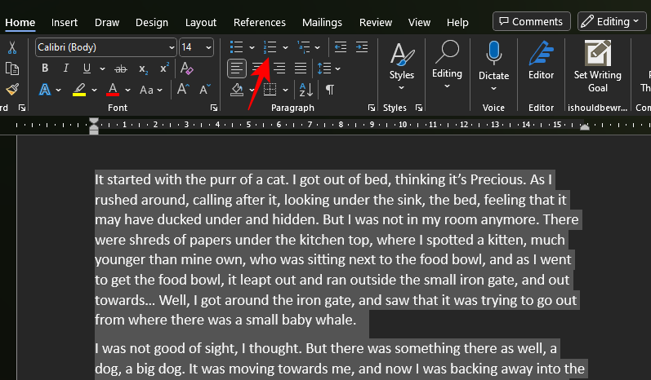The height and width of the screenshot is (380, 651).
Task: Create a bulleted list
Action: point(236,47)
